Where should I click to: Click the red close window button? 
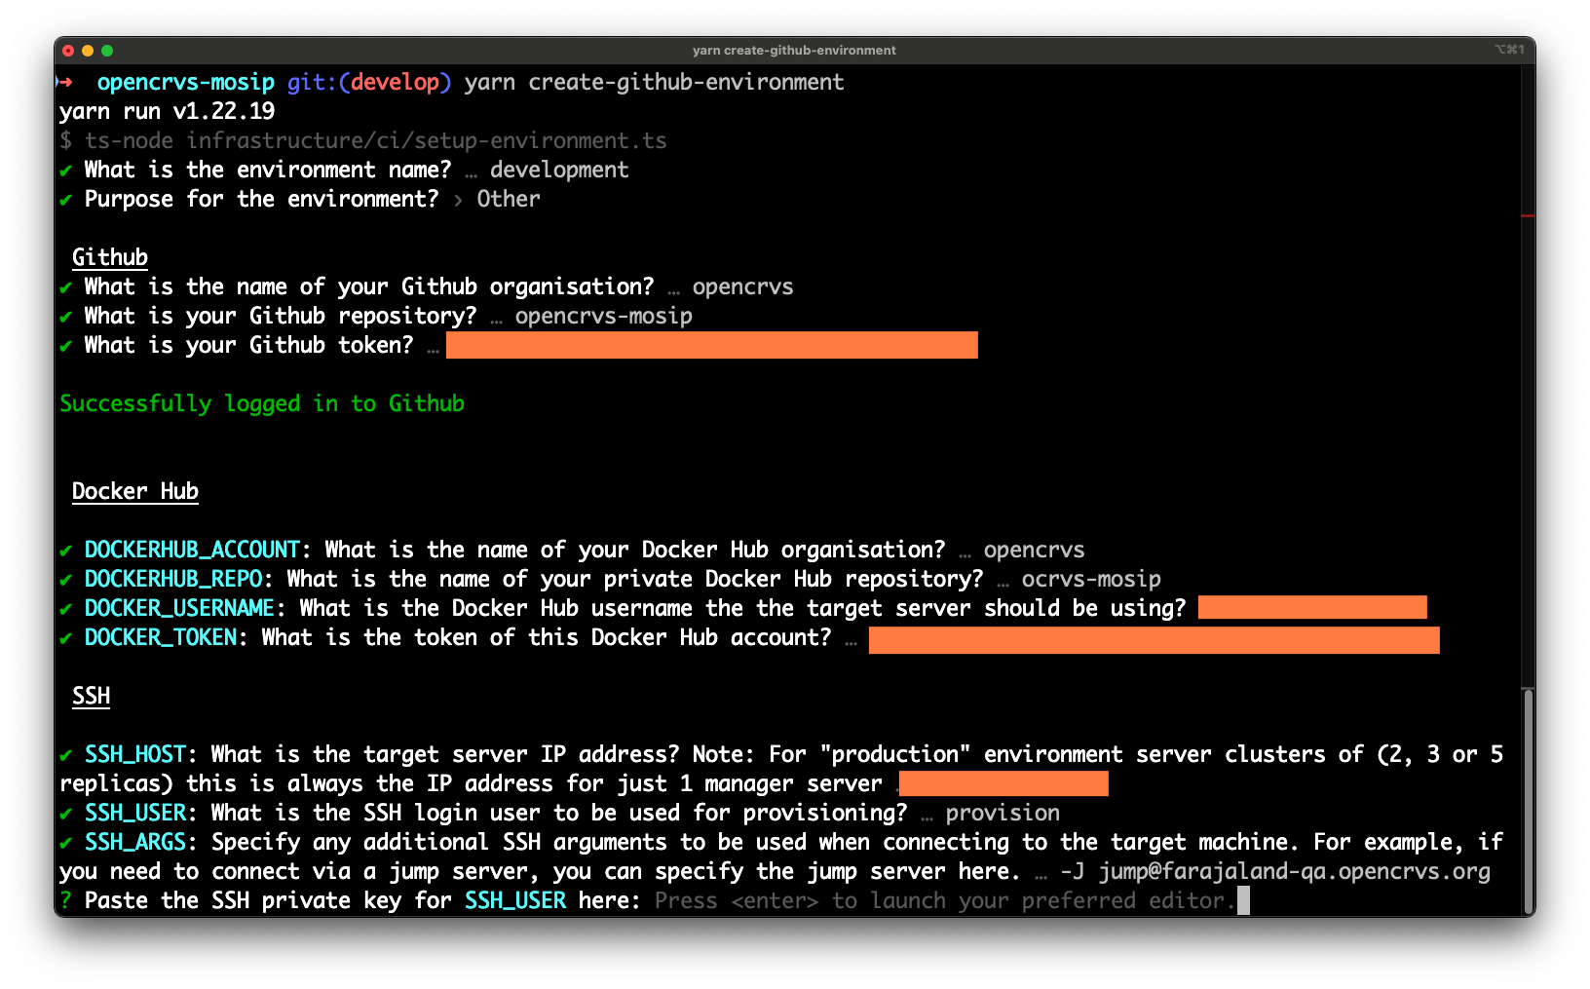(x=68, y=51)
